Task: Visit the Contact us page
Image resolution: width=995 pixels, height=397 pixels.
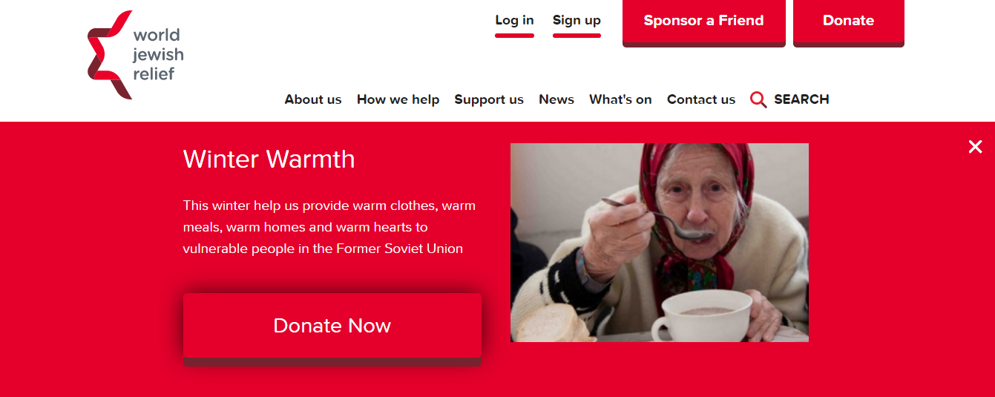Action: pyautogui.click(x=701, y=99)
